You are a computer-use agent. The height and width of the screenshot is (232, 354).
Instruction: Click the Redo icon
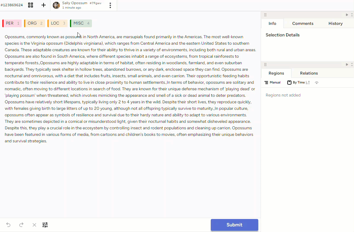[21, 225]
